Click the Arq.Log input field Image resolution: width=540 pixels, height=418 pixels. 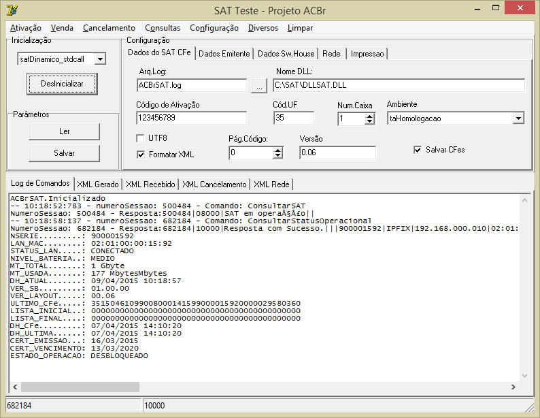[x=192, y=85]
